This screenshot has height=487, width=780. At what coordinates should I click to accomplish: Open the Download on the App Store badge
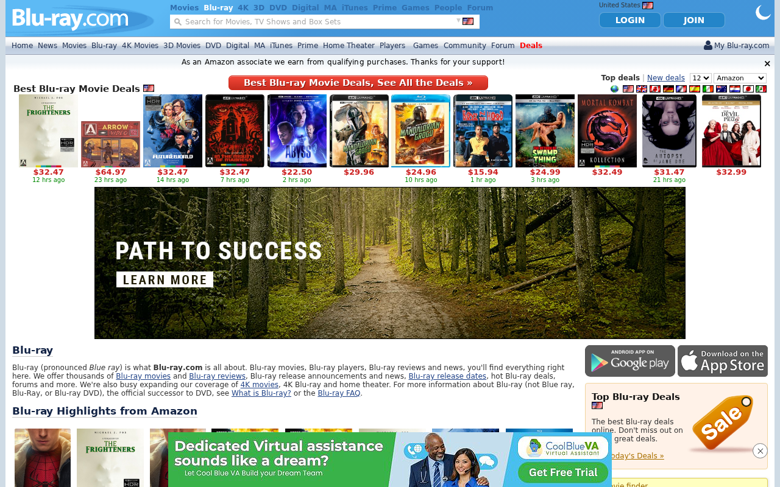coord(723,361)
